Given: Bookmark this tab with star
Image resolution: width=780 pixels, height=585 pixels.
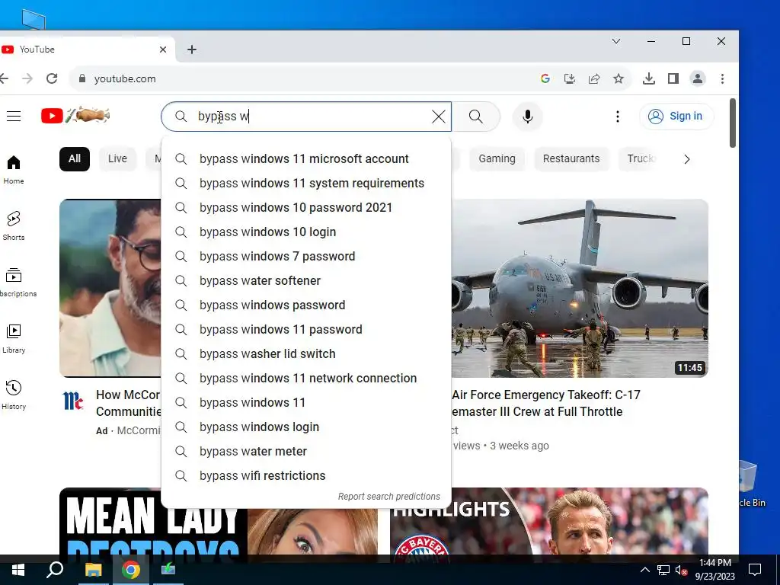Looking at the screenshot, I should click(619, 78).
